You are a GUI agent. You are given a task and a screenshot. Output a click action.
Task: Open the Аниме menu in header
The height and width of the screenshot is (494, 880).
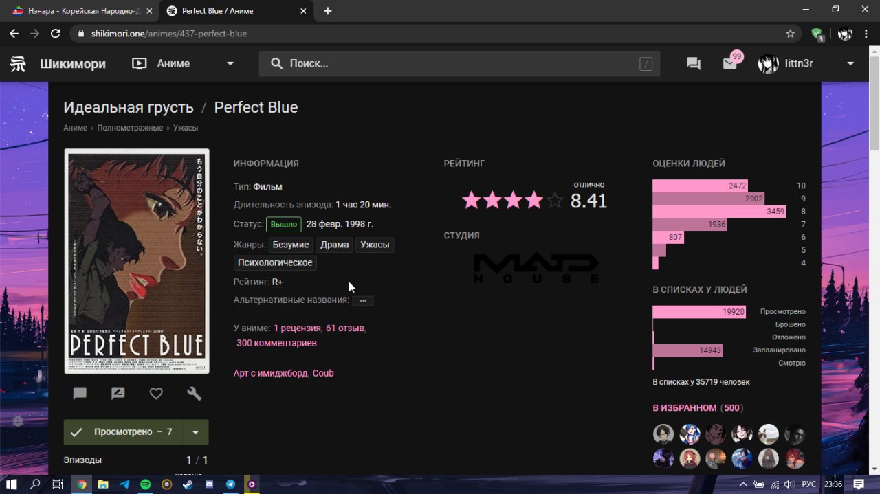173,63
